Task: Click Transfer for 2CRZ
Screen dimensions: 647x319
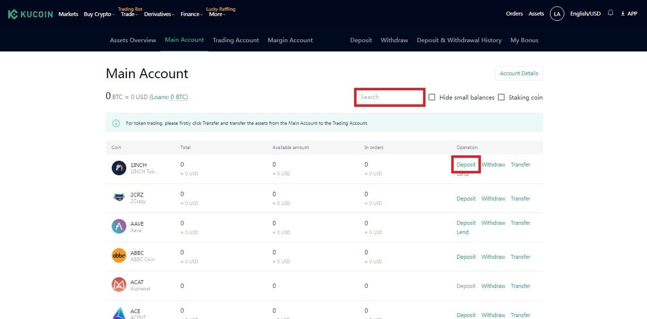Action: [x=521, y=199]
